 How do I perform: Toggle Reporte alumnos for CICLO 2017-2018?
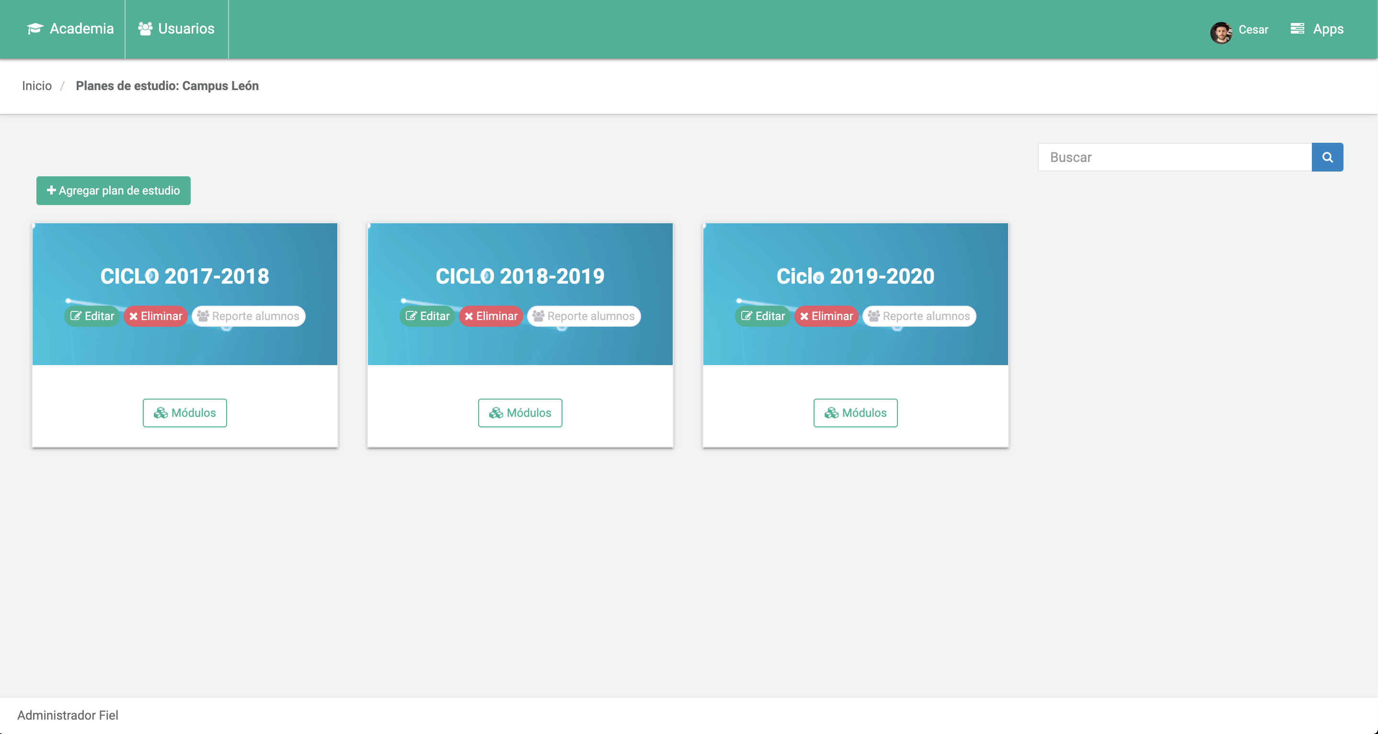click(x=248, y=315)
